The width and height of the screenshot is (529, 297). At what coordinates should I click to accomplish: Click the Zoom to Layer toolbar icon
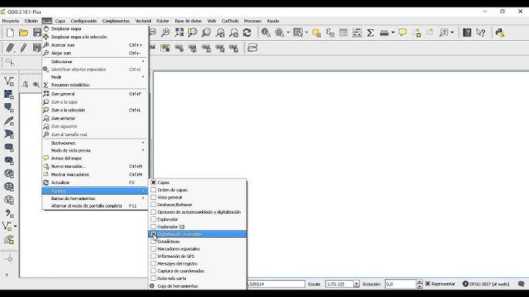pyautogui.click(x=206, y=32)
